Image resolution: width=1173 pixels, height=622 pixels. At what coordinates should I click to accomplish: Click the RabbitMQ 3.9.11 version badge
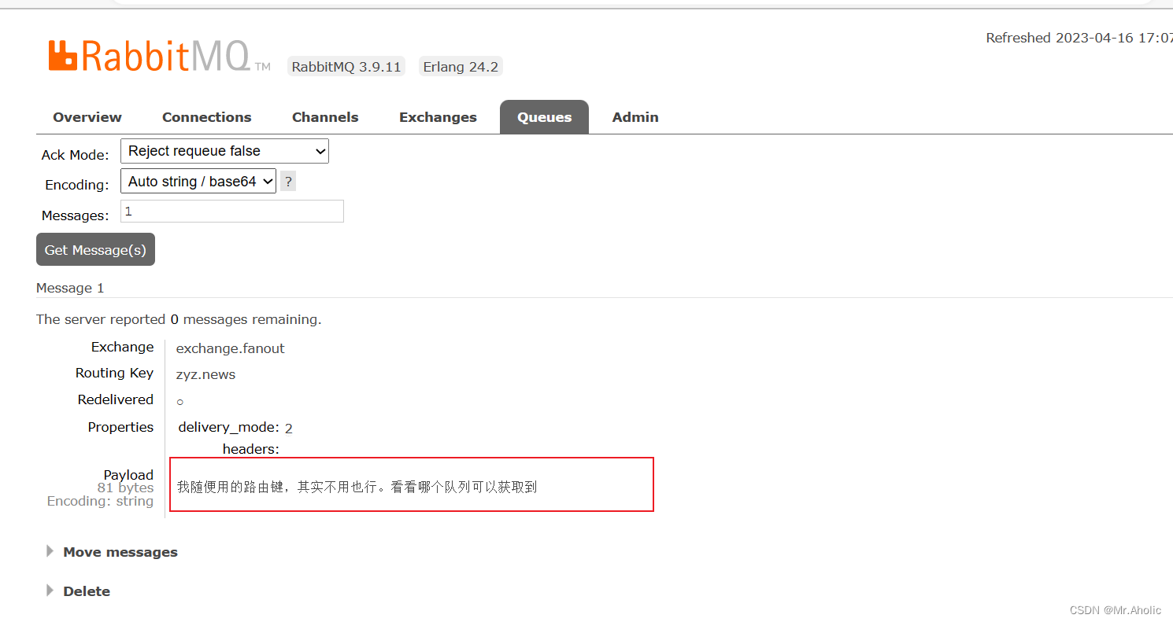coord(346,67)
